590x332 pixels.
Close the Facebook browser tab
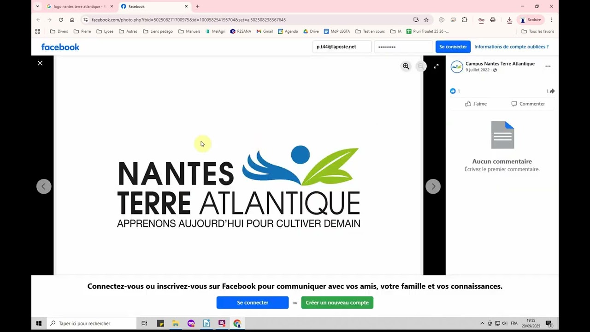click(186, 6)
